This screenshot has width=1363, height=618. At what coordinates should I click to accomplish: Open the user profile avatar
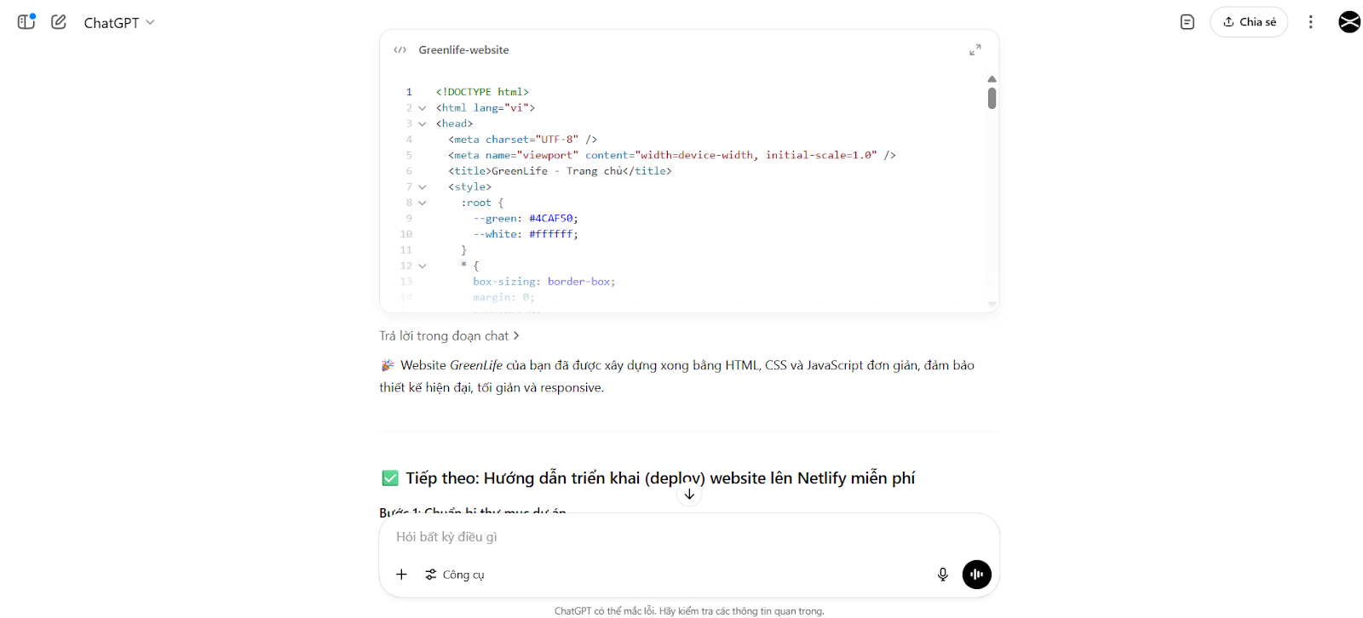click(x=1349, y=22)
